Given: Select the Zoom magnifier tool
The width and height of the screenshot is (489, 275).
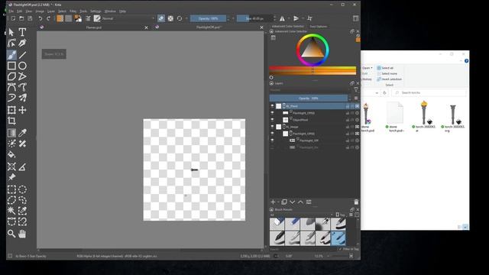Looking at the screenshot, I should pos(11,234).
